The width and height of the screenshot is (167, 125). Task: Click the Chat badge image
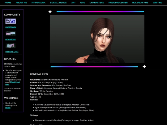[11, 46]
